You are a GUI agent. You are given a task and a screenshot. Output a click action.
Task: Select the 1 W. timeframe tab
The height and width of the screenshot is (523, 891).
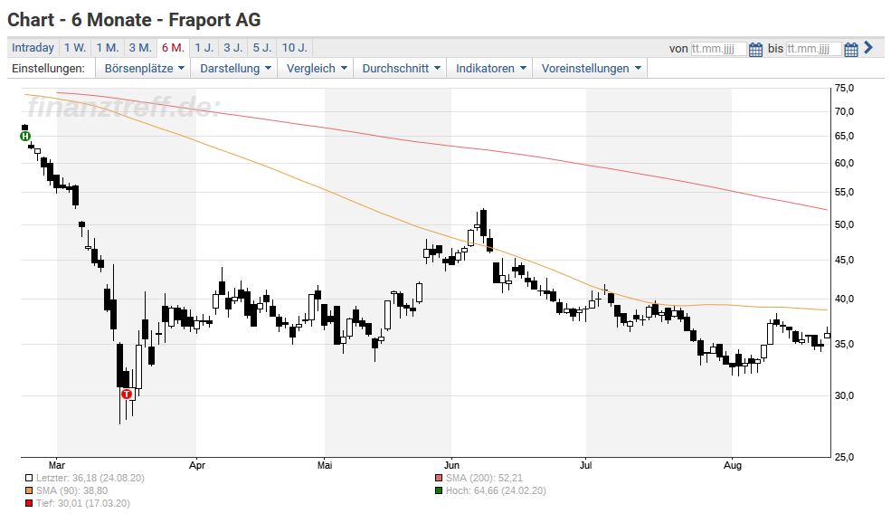click(x=75, y=48)
